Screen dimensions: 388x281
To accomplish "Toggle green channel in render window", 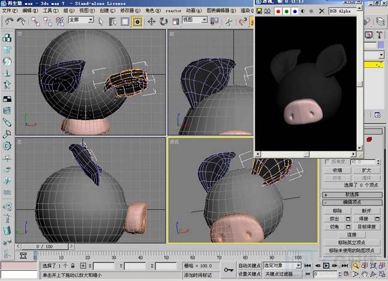I will click(x=286, y=11).
